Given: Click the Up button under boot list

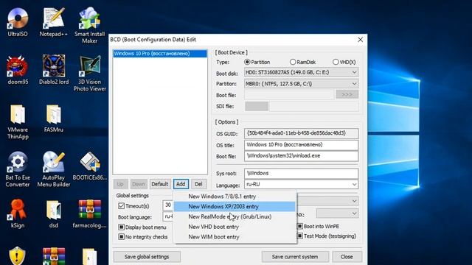Looking at the screenshot, I should point(120,184).
